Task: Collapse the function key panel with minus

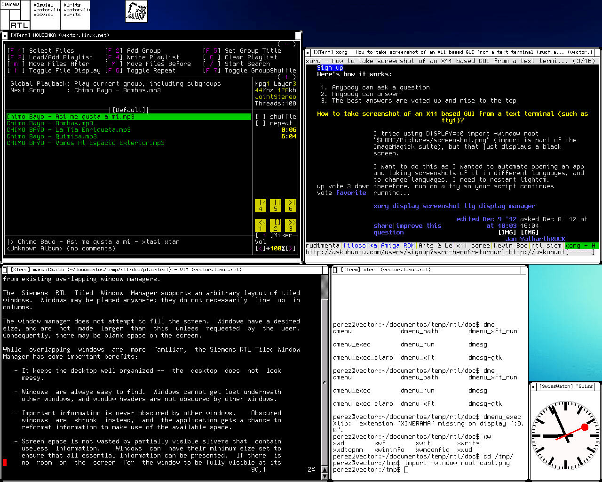Action: pyautogui.click(x=287, y=44)
